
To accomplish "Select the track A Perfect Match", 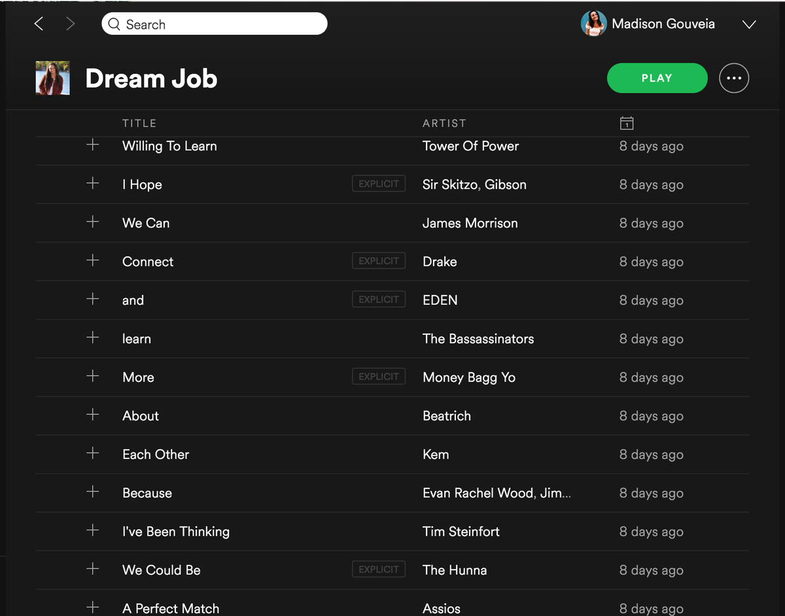I will point(171,608).
